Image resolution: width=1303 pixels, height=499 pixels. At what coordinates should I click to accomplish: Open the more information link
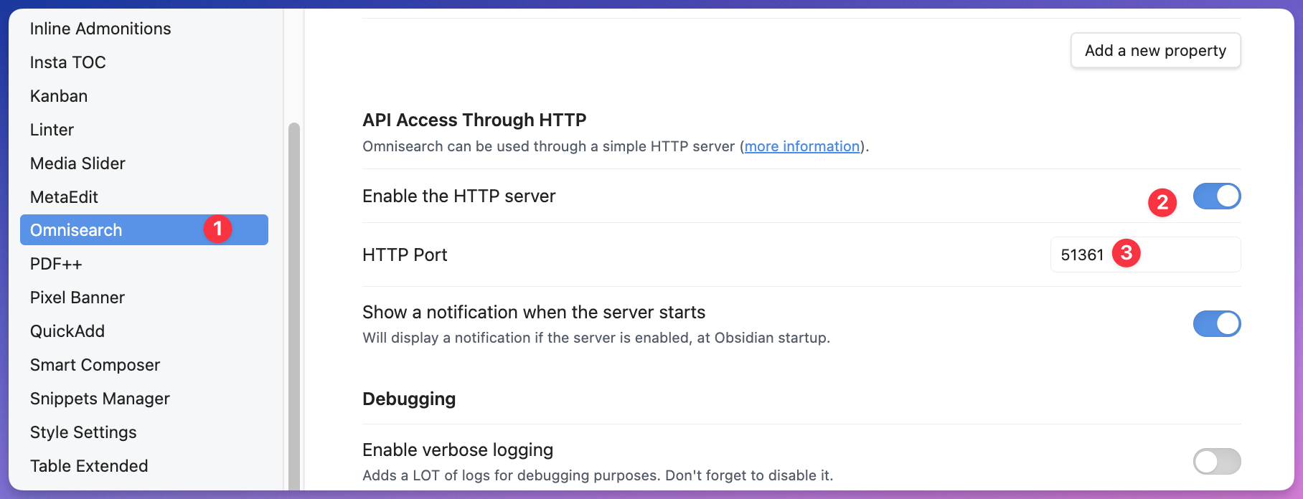click(801, 146)
